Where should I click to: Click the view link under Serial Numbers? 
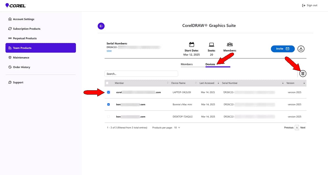coord(109,50)
